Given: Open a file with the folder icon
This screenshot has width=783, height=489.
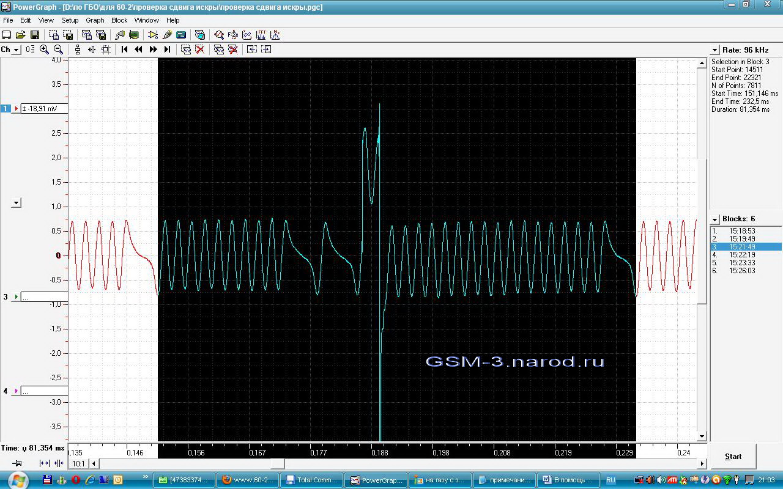Looking at the screenshot, I should (x=20, y=35).
